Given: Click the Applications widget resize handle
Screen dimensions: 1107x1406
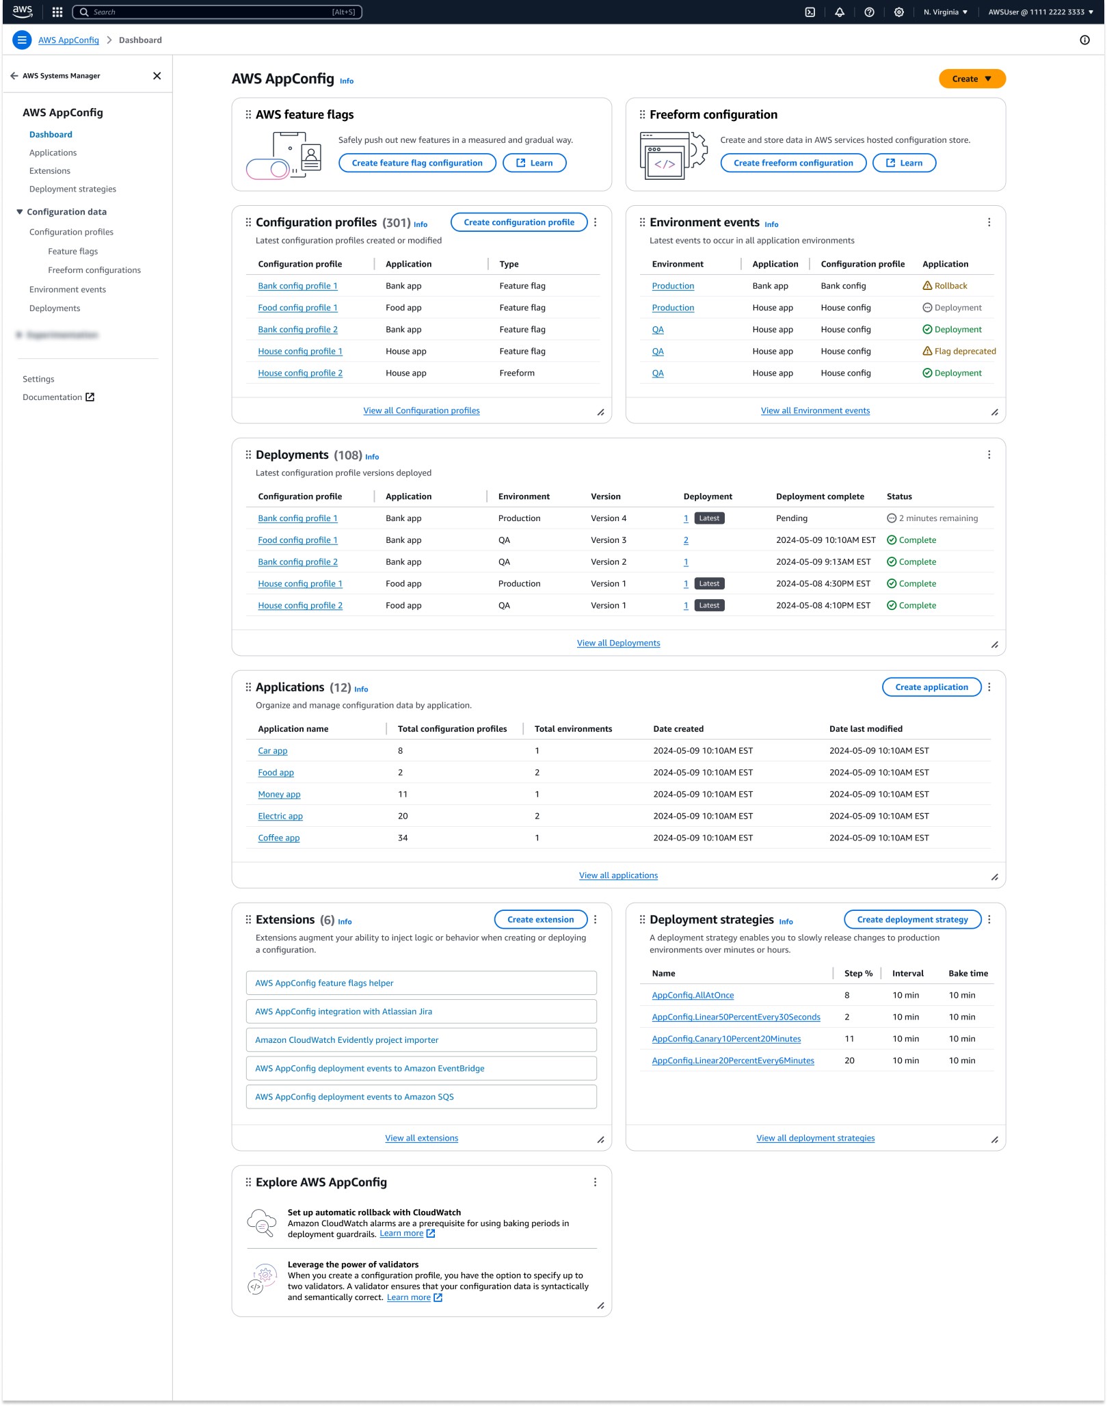Looking at the screenshot, I should click(994, 877).
